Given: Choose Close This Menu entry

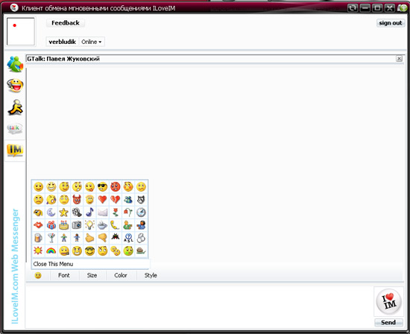Looking at the screenshot, I should coord(53,264).
